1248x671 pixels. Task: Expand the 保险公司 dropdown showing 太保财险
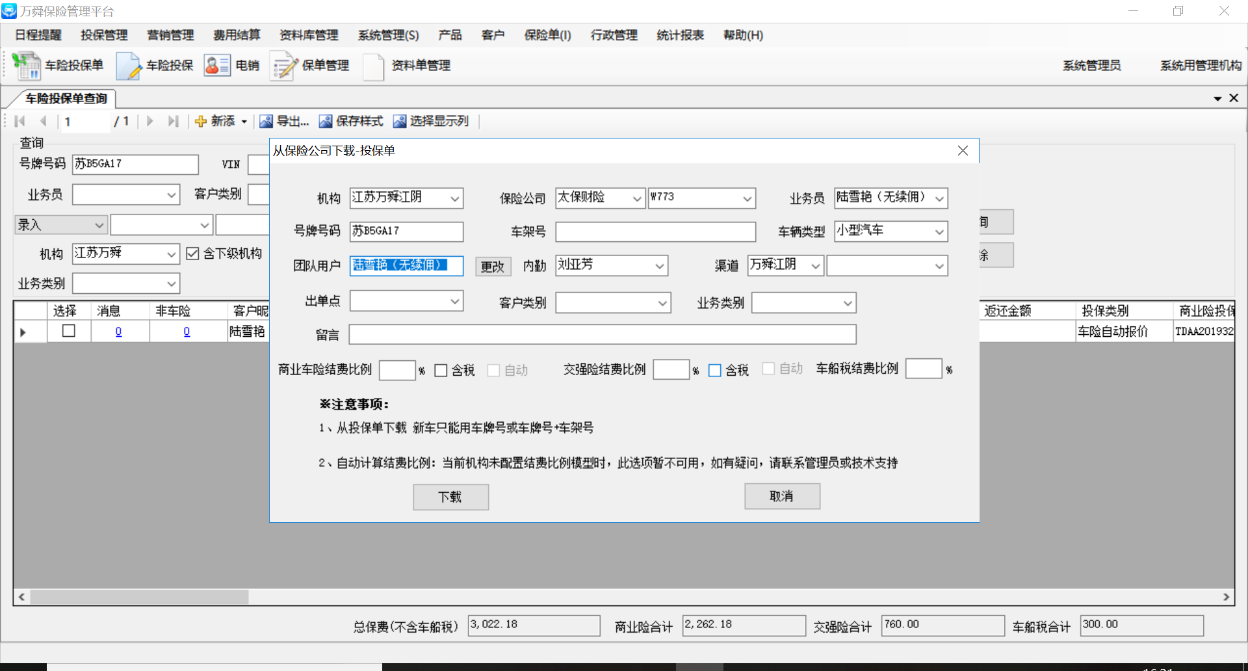click(637, 198)
